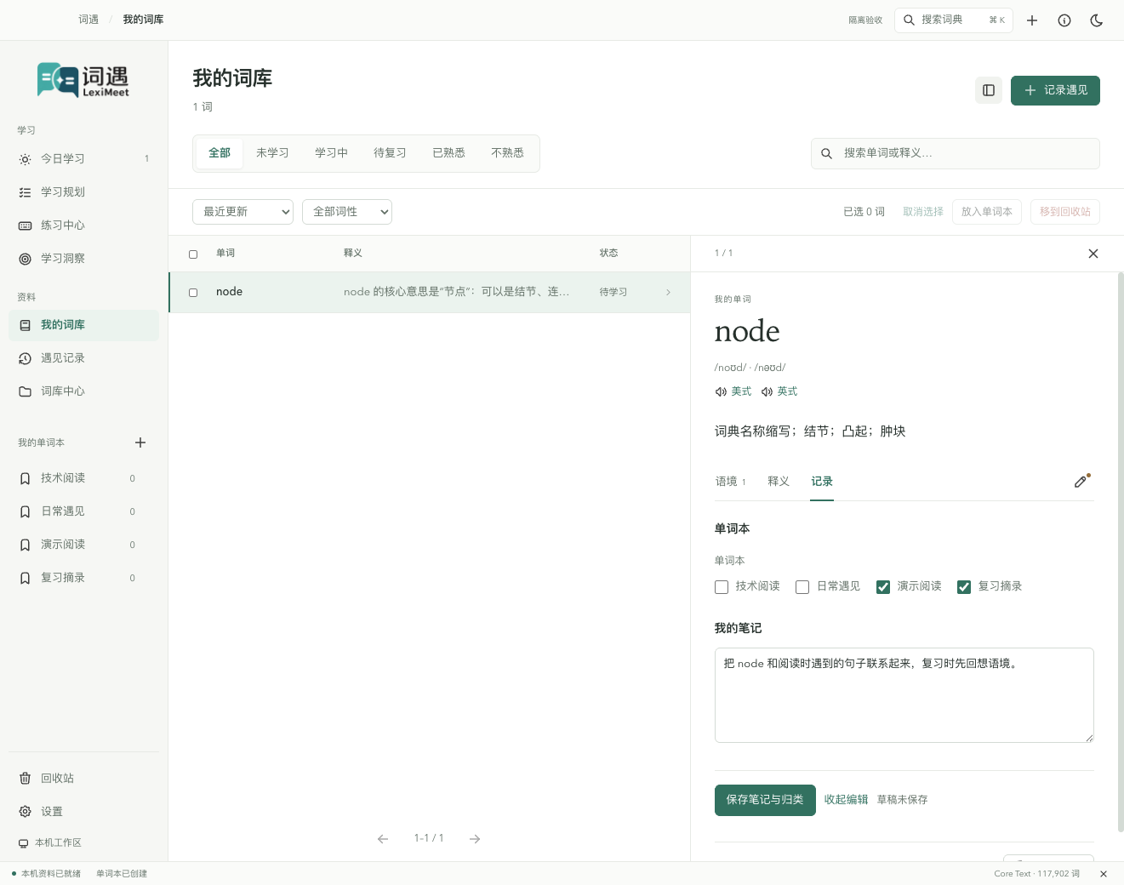Screen dimensions: 1124x885
Task: Open the 最近更新 sort dropdown
Action: (243, 212)
